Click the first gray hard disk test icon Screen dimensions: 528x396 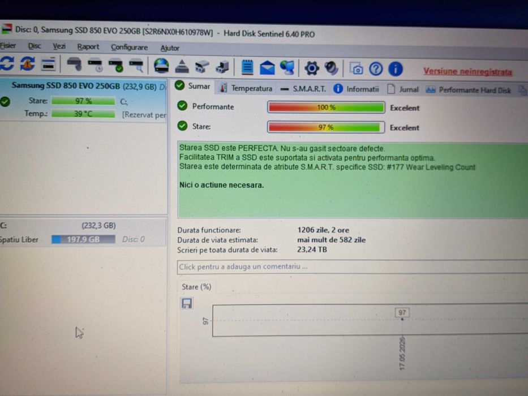tap(74, 64)
